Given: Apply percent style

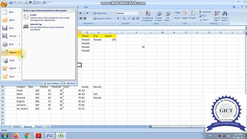Looking at the screenshot, I should (124, 19).
